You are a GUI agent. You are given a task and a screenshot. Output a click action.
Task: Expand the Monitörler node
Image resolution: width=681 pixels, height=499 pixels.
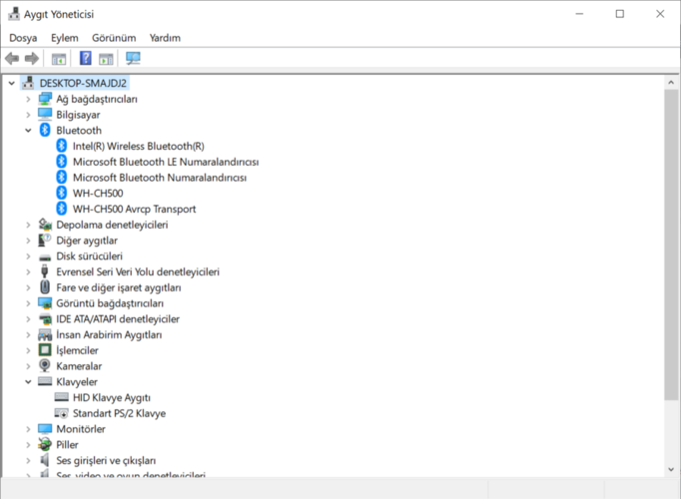click(28, 429)
